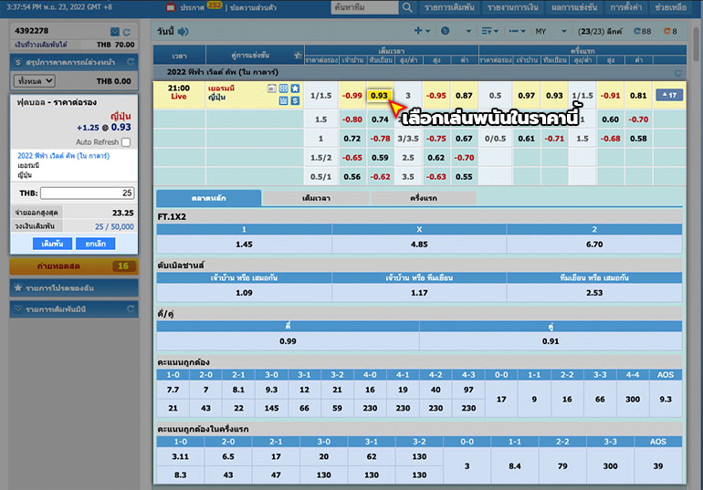Open the ทั้งหมด dropdown in the bet summary
Viewport: 703px width, 490px height.
pyautogui.click(x=34, y=81)
